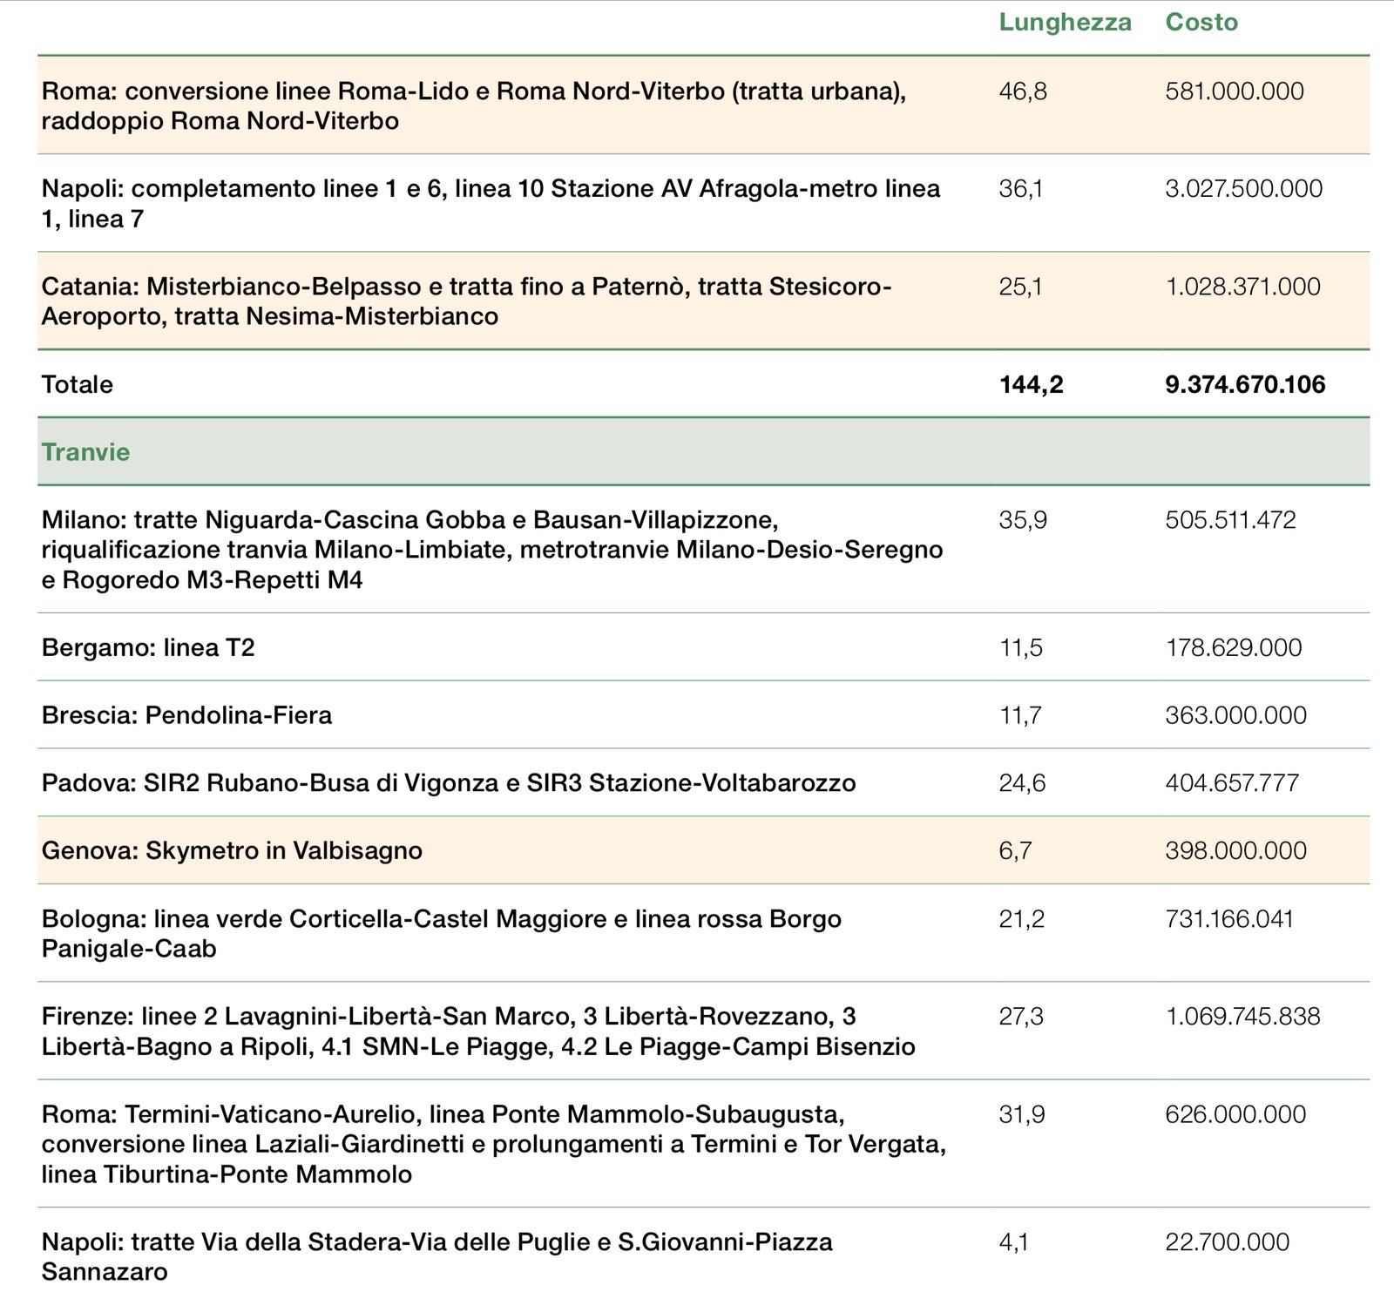Click the Padova SIR2 Rubano-Busa description
Screen dimensions: 1394x1292
pyautogui.click(x=448, y=783)
